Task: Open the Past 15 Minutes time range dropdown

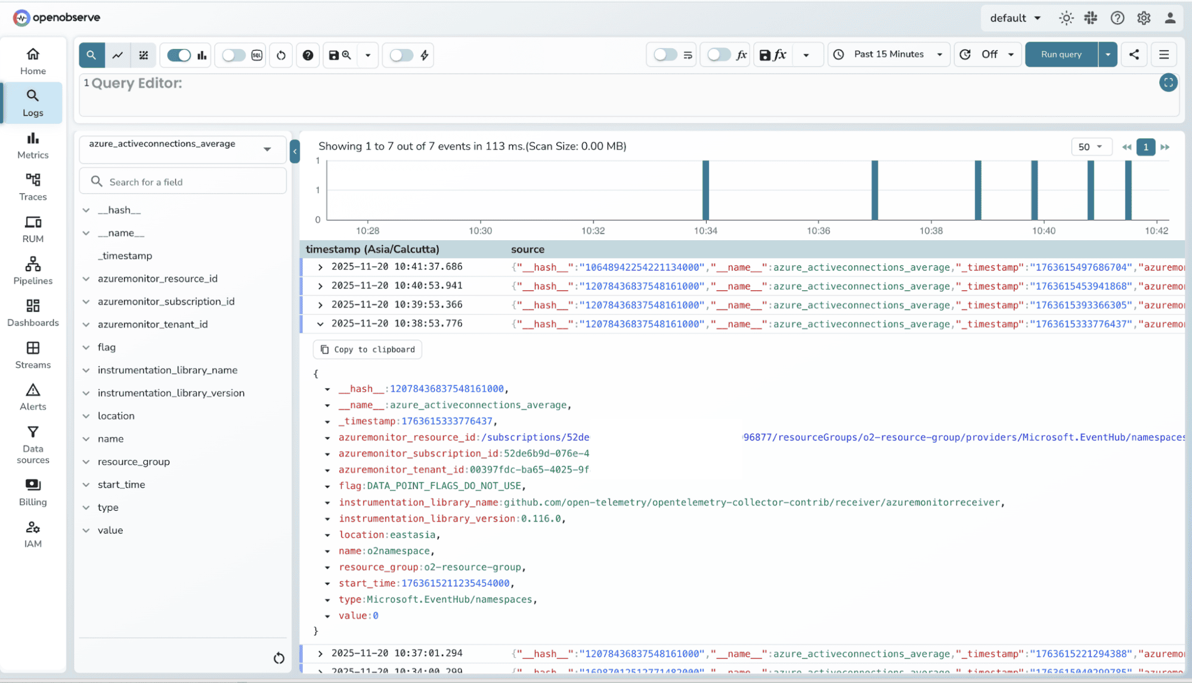Action: 888,54
